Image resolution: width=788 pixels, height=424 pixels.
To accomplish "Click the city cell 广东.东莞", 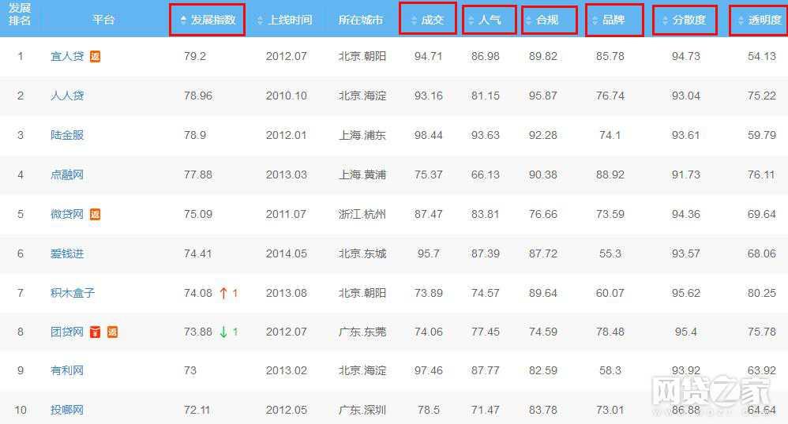I will [x=362, y=332].
